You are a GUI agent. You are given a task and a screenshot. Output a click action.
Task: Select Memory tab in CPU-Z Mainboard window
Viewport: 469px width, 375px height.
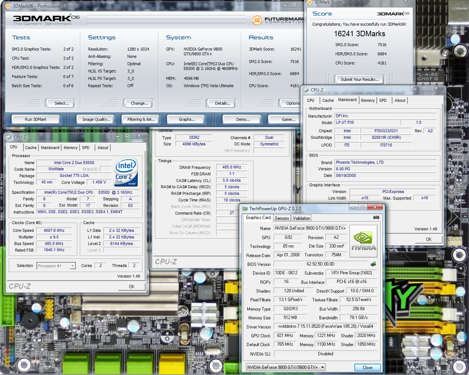point(368,100)
